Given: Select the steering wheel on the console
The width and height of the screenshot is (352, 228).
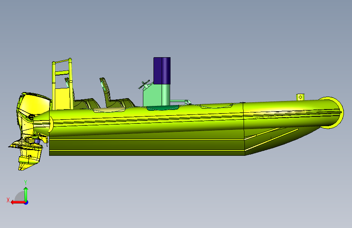Looking at the screenshot, I should [144, 85].
